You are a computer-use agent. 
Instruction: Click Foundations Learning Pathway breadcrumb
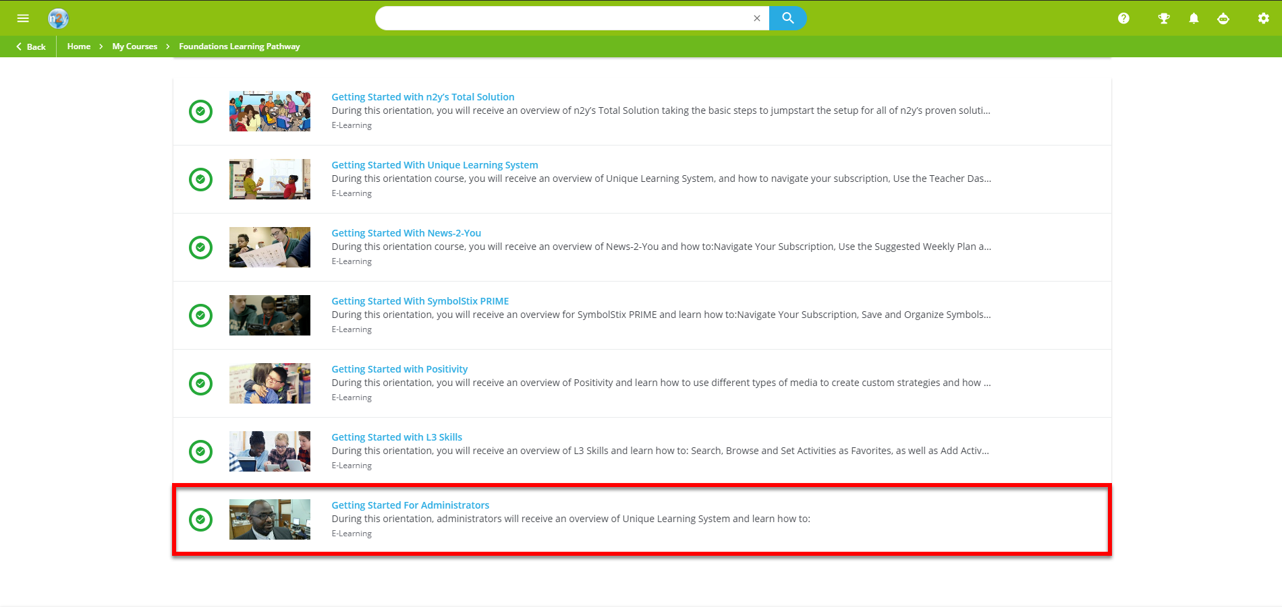tap(240, 46)
